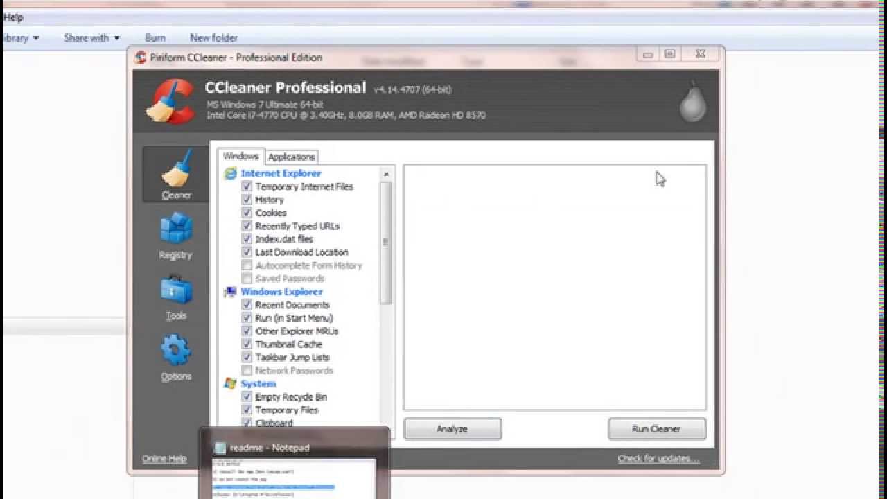The width and height of the screenshot is (887, 499).
Task: Click the System category icon
Action: (230, 383)
